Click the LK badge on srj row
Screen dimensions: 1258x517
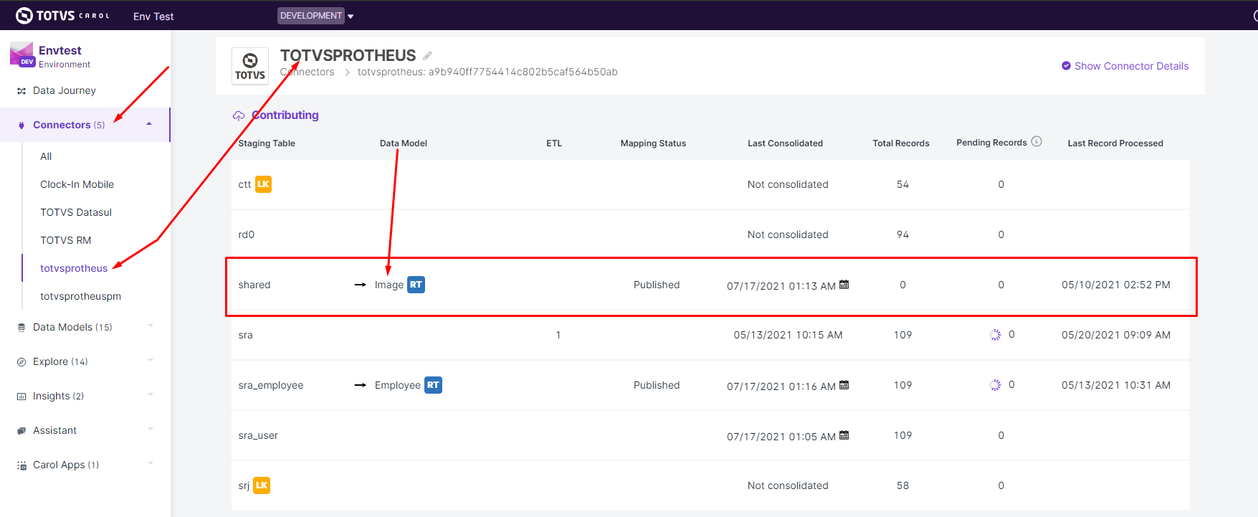click(262, 485)
